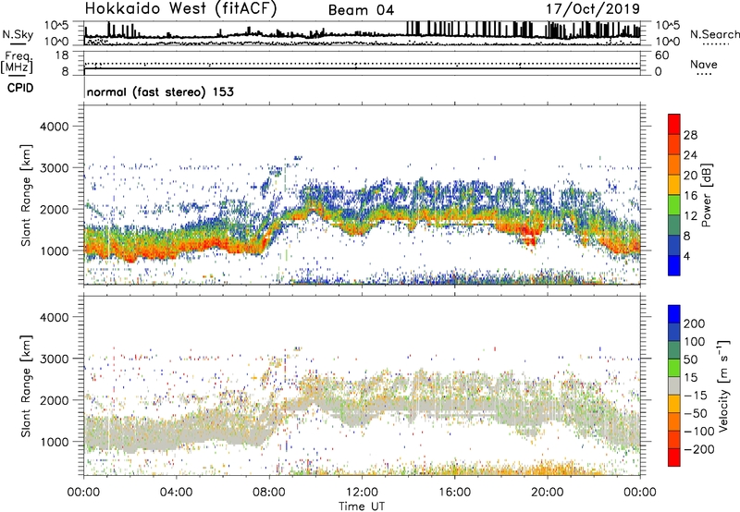Screen dimensions: 740x512
Task: Click the "08:00" time axis label
Action: [269, 493]
